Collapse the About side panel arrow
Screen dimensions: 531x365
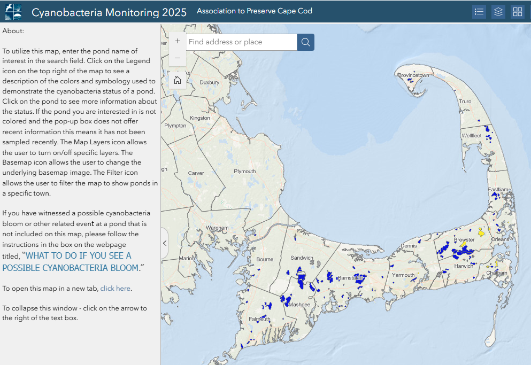165,243
